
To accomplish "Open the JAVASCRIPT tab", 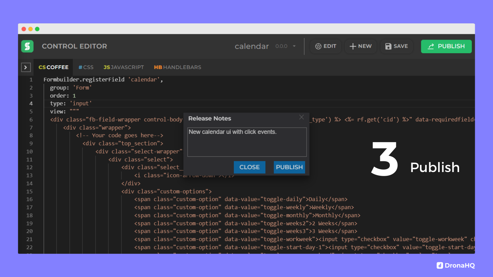I will pyautogui.click(x=124, y=67).
